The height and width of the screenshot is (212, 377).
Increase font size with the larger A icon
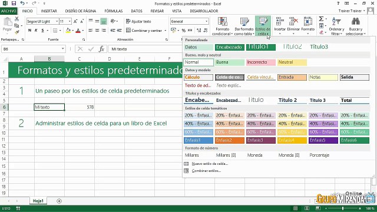point(75,21)
